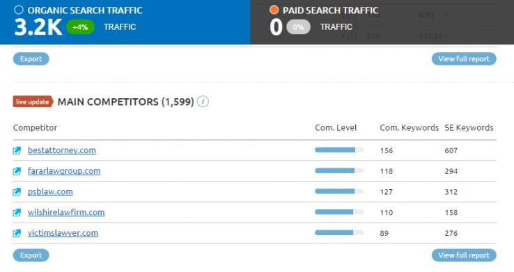Open the Organic Search Traffic tab
Screen dimensions: 514x272
125,22
